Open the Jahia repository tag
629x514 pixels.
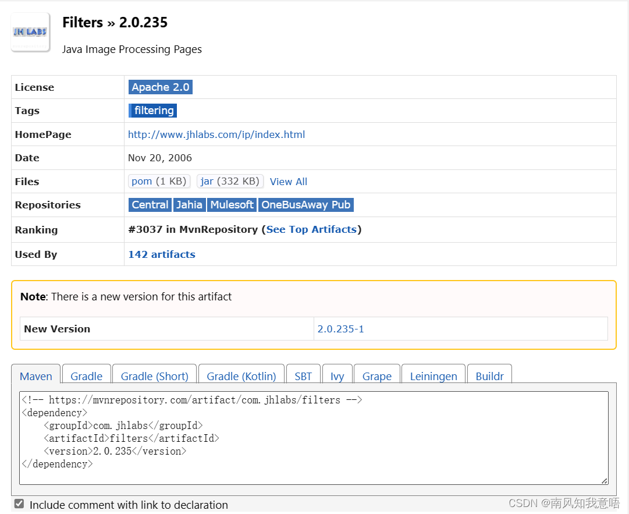(189, 205)
